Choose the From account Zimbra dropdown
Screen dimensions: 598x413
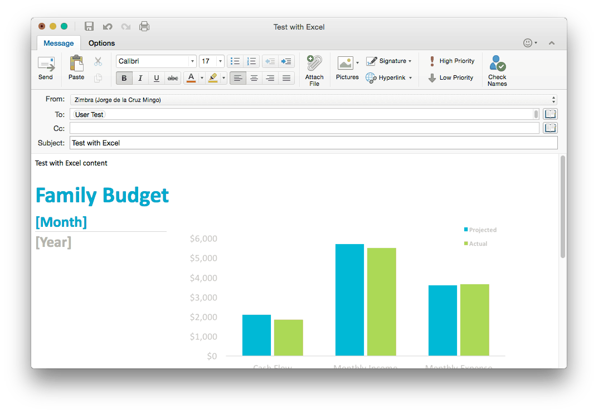(x=314, y=100)
